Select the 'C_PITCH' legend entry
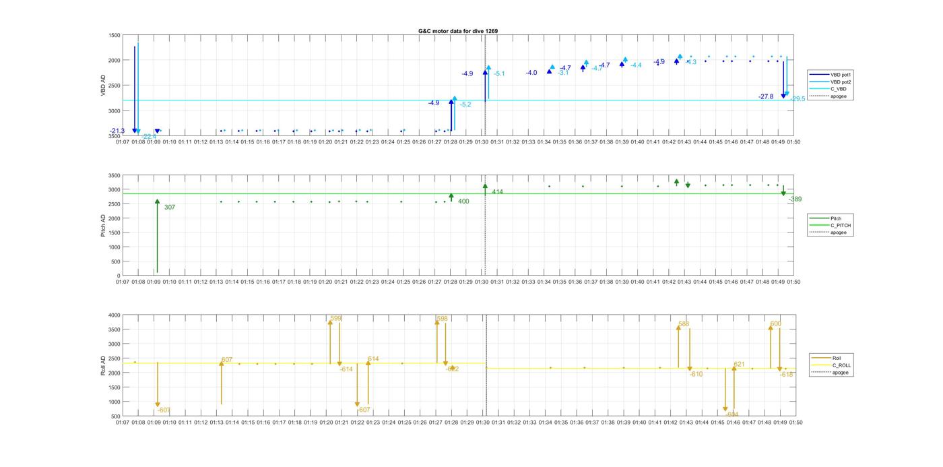Viewport: 943px width, 467px height. [x=830, y=226]
